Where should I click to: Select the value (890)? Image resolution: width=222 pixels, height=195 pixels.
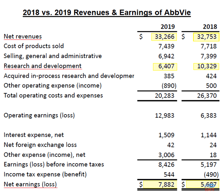pyautogui.click(x=169, y=86)
